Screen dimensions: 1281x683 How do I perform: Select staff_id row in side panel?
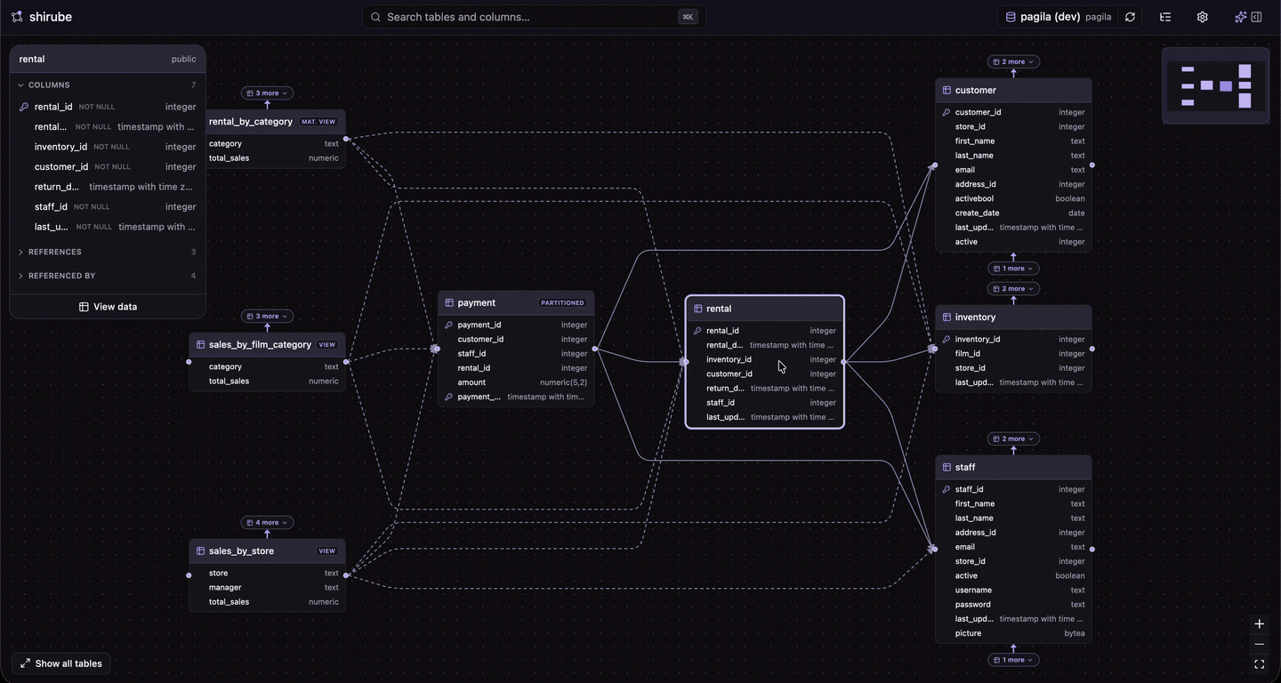108,206
